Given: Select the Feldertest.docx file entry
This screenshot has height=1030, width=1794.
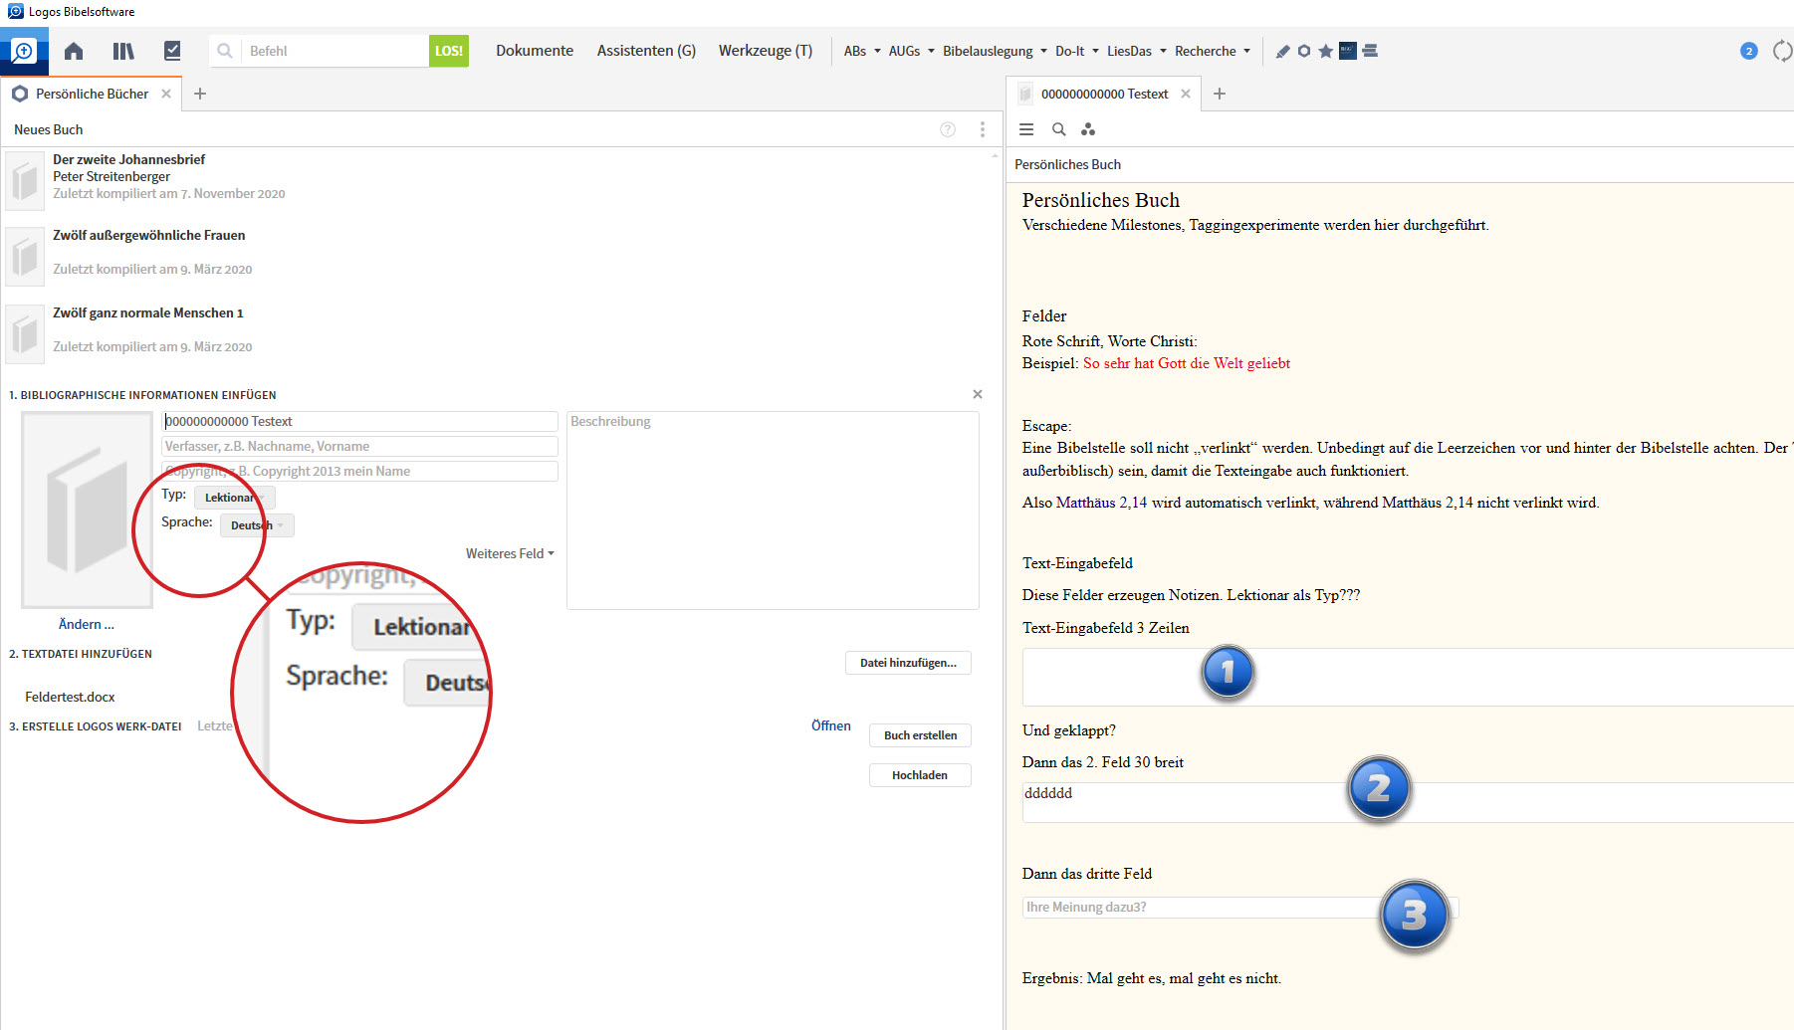Looking at the screenshot, I should 70,697.
